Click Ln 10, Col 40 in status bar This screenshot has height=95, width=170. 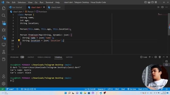click(x=90, y=89)
